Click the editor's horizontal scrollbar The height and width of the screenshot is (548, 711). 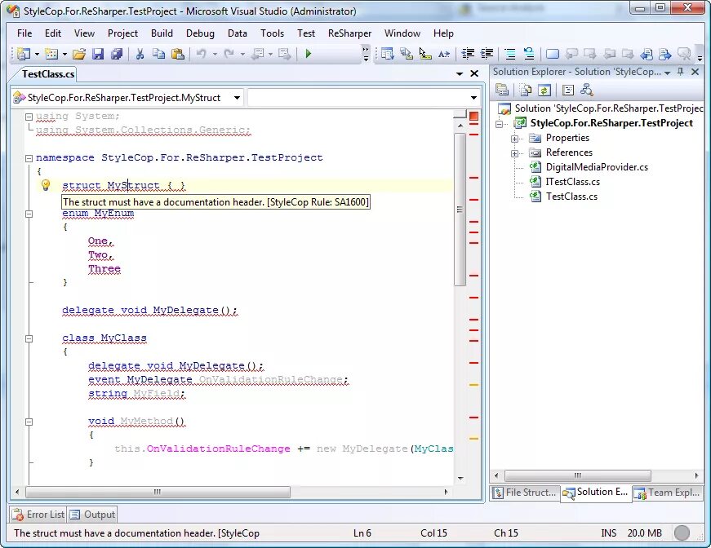click(x=155, y=492)
